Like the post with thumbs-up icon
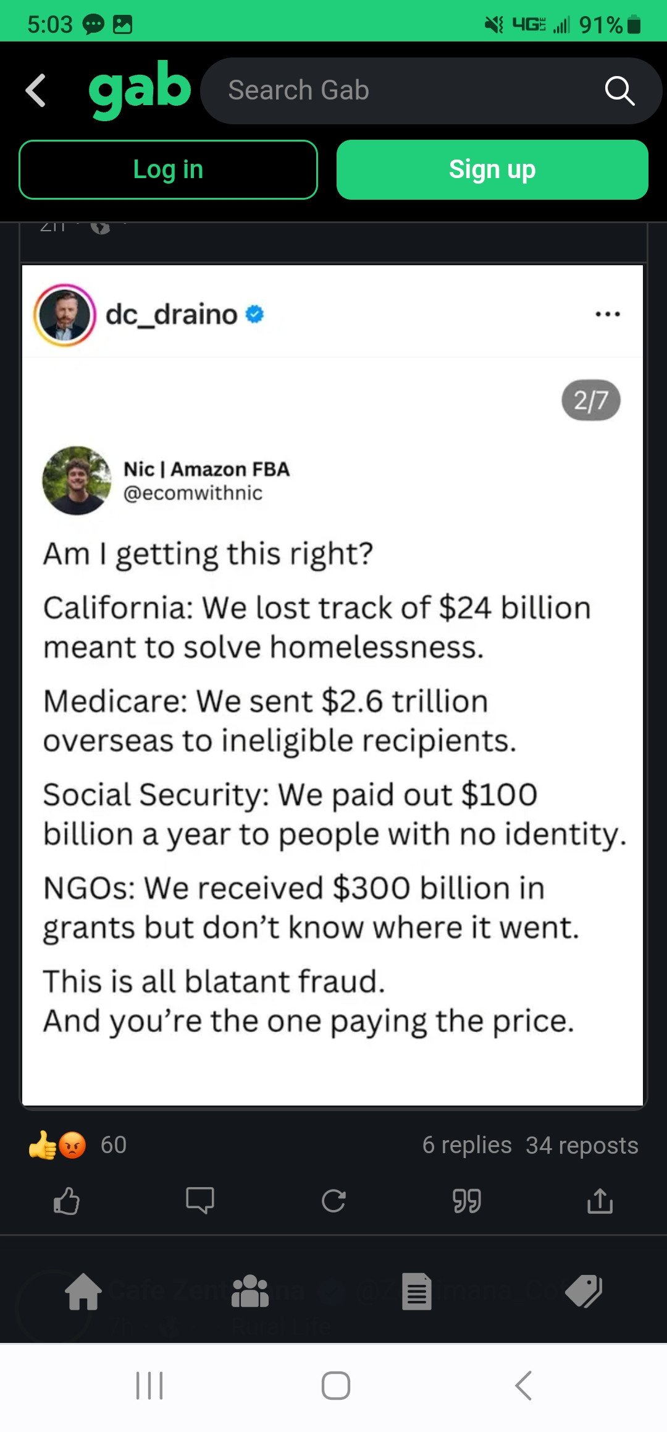The height and width of the screenshot is (1432, 667). [x=67, y=1201]
